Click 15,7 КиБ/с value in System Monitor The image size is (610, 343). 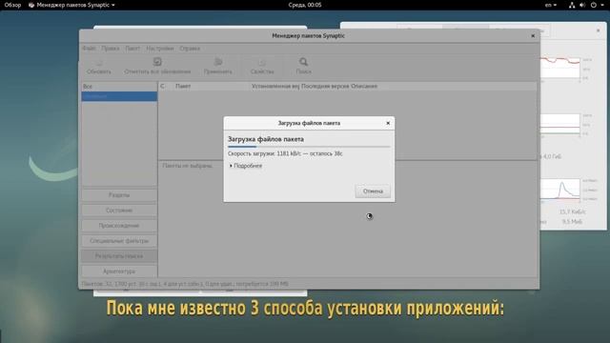click(572, 212)
